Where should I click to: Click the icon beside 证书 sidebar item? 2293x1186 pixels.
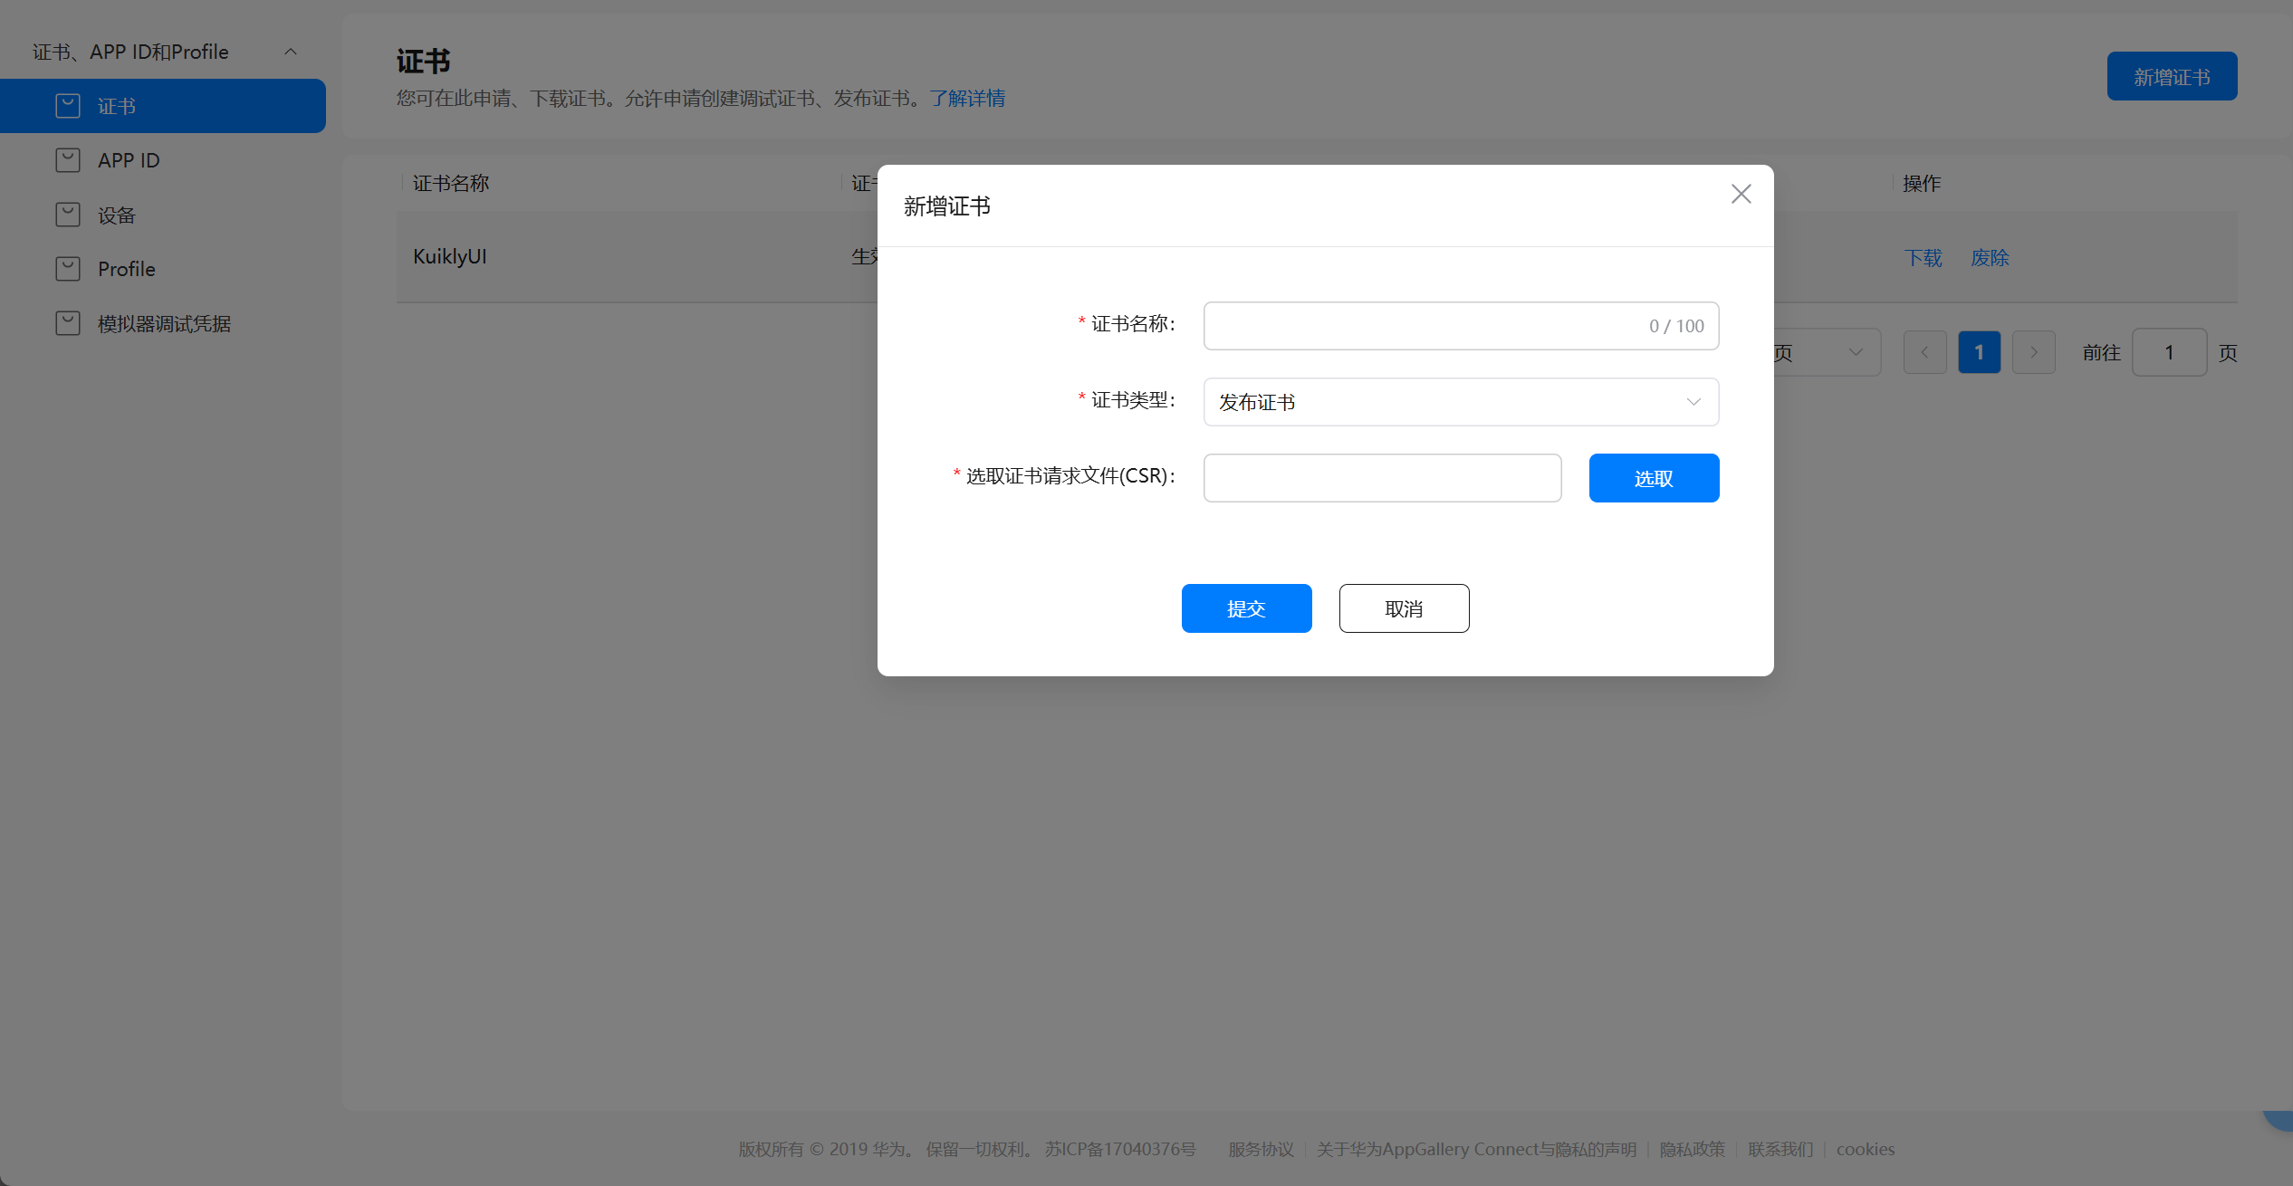[x=68, y=106]
